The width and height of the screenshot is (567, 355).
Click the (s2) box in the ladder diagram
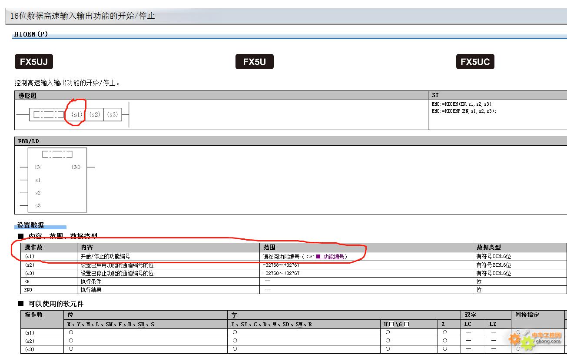[x=95, y=114]
